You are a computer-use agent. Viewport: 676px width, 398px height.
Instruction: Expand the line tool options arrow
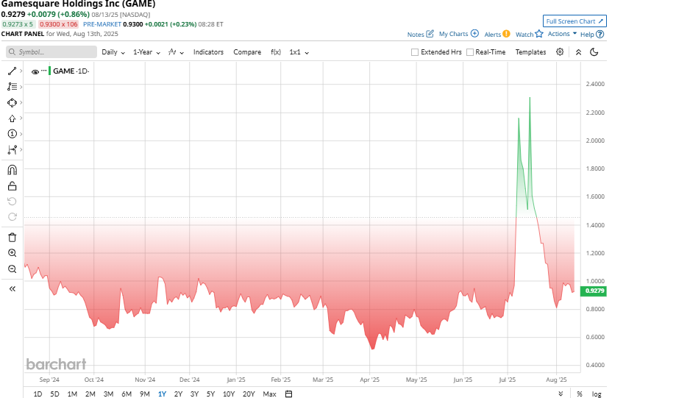pyautogui.click(x=21, y=71)
